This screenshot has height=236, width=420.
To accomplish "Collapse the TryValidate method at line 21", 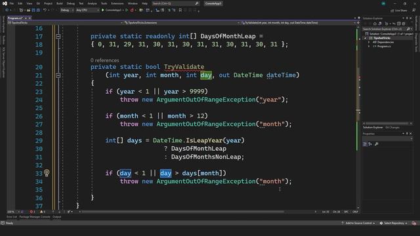I will [58, 75].
